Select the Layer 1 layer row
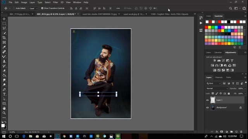Screen dimensions: 248x139 click(225, 100)
